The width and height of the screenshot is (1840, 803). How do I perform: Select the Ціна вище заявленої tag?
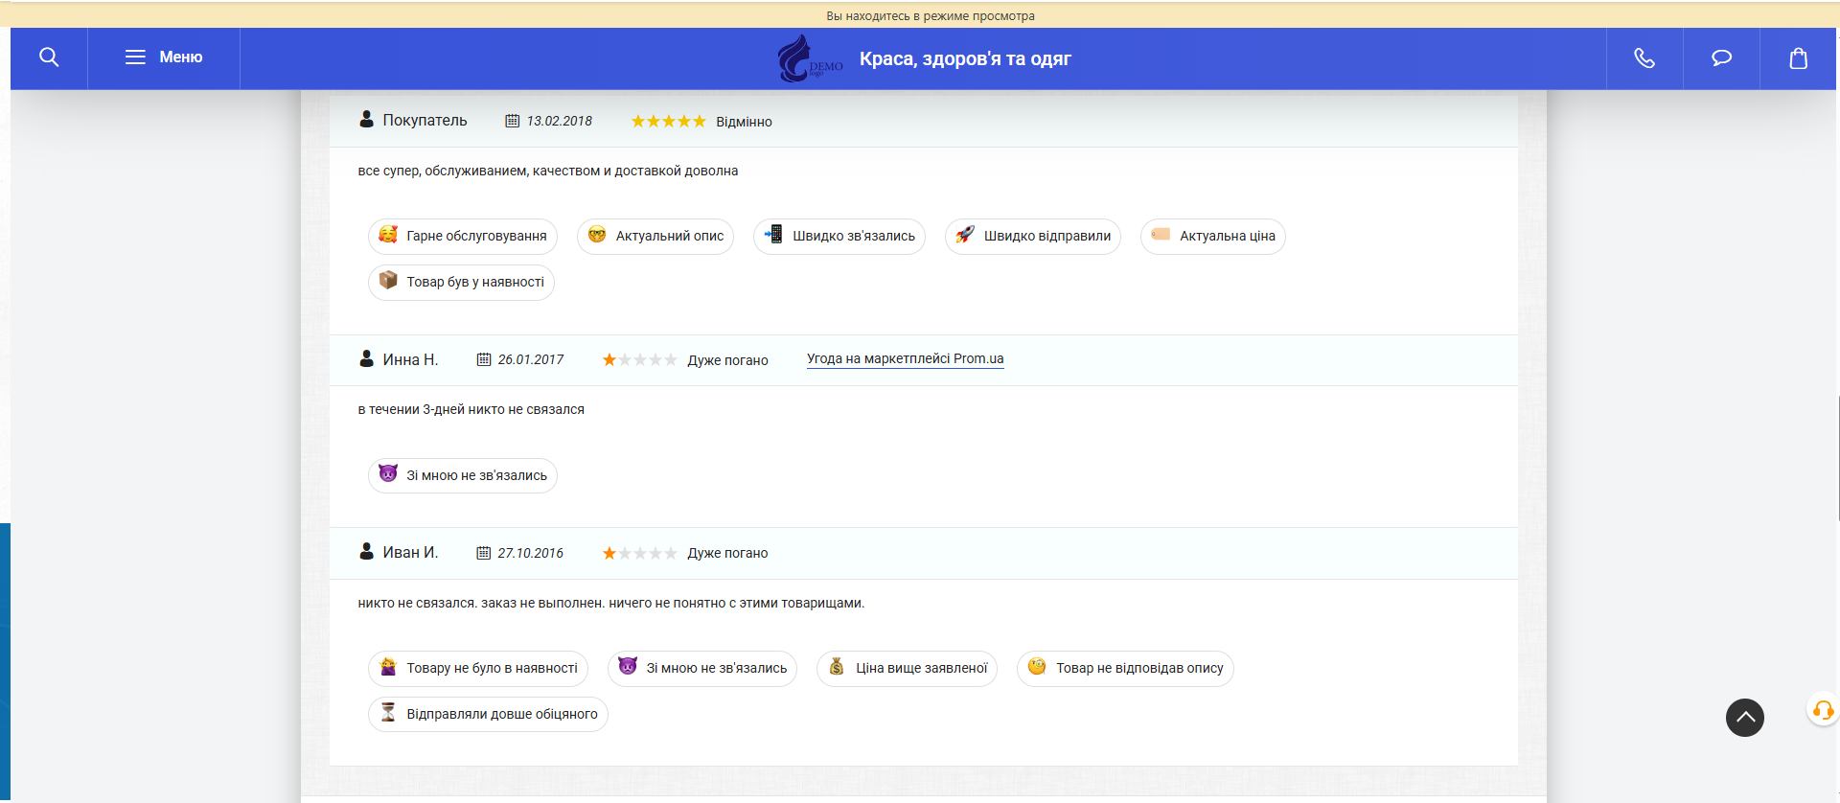coord(907,668)
